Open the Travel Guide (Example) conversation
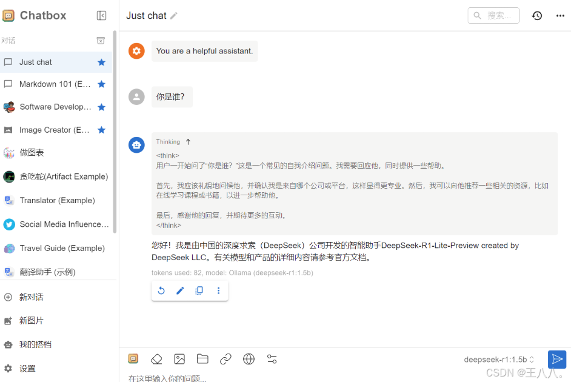The height and width of the screenshot is (382, 571). [x=56, y=249]
